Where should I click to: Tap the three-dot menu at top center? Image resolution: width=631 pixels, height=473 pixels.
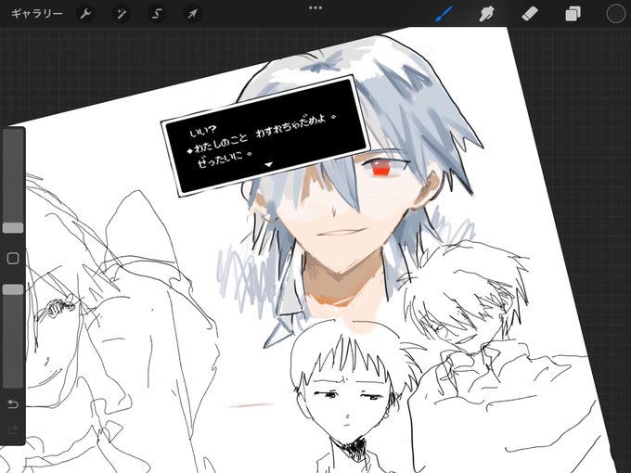coord(315,7)
